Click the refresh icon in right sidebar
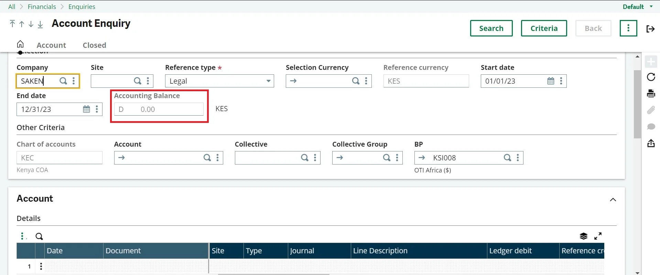 coord(651,77)
